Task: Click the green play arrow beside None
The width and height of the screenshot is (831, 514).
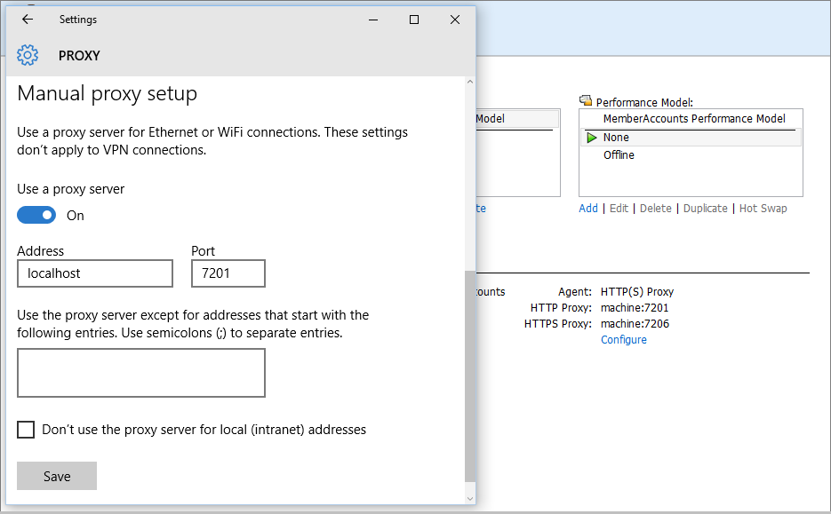Action: [592, 138]
